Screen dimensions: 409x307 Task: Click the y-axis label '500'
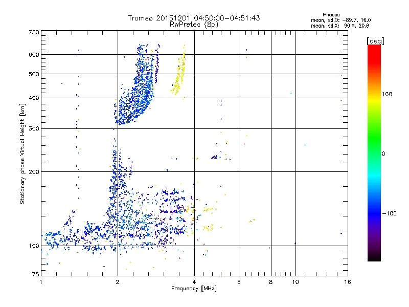[x=34, y=74]
